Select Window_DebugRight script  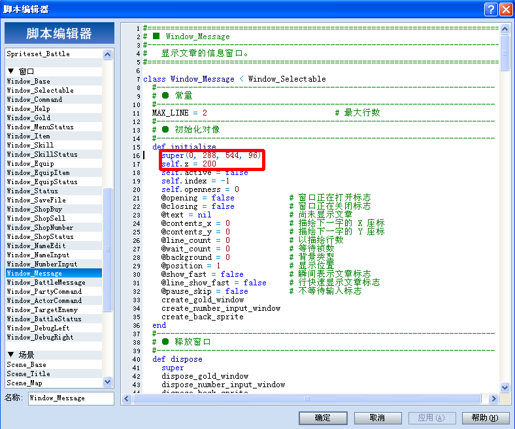coord(54,337)
